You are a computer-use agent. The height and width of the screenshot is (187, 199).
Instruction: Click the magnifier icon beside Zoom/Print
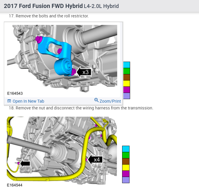(x=96, y=100)
